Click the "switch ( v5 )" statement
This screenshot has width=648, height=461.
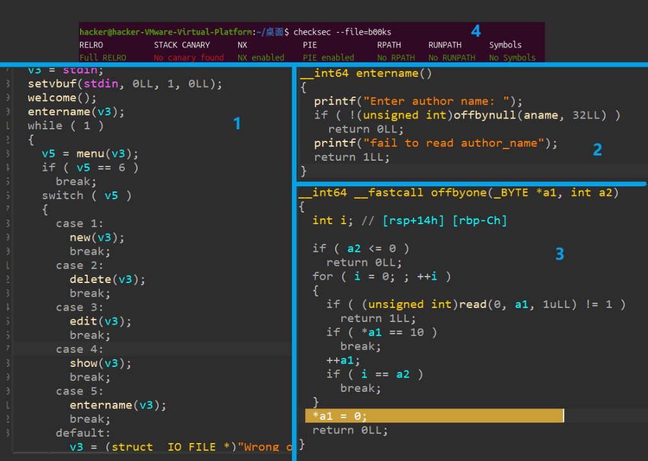click(86, 195)
